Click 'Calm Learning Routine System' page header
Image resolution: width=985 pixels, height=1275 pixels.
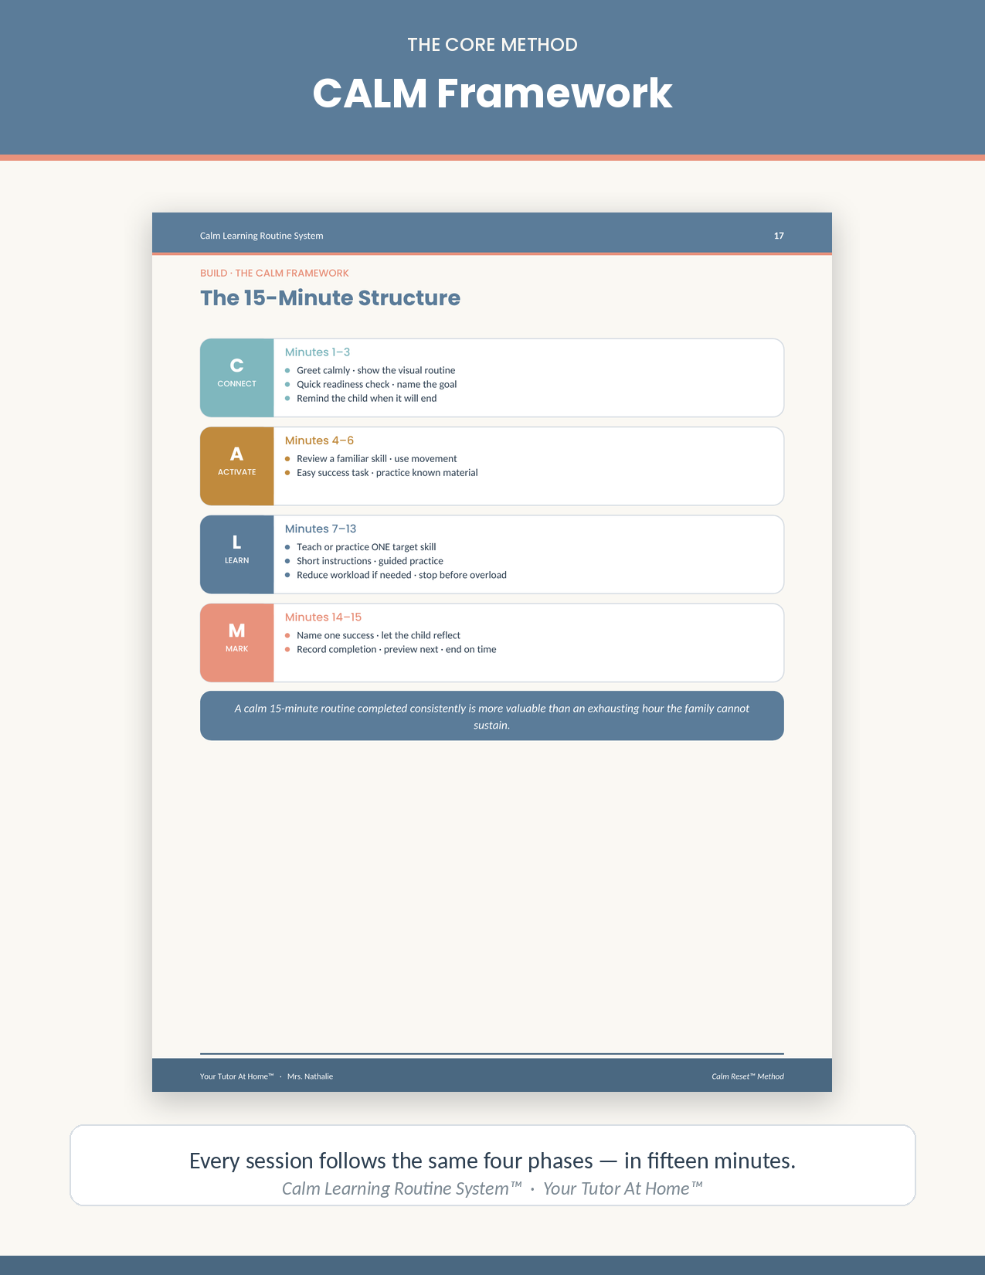[x=261, y=236]
